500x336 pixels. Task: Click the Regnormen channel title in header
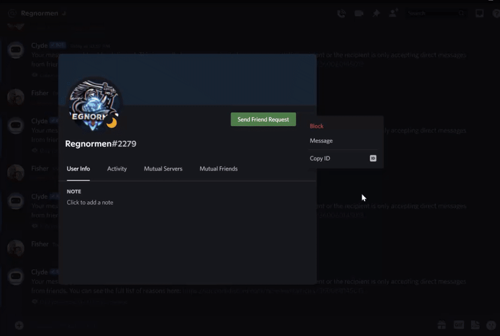[39, 13]
